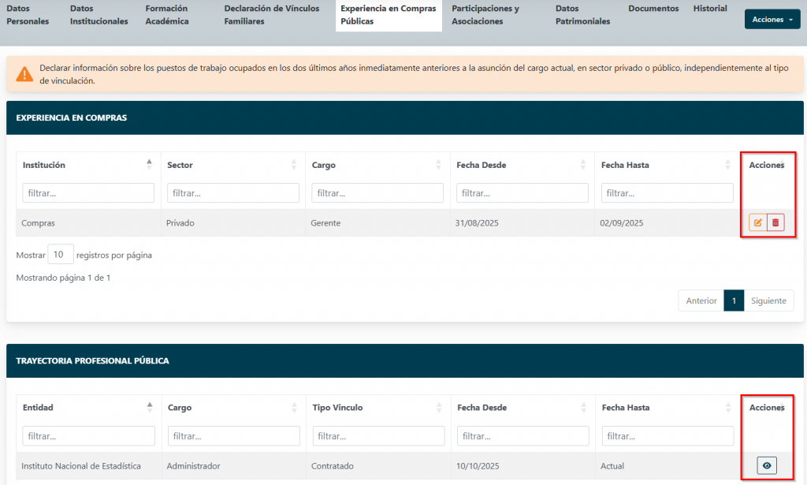The width and height of the screenshot is (807, 485).
Task: Click the Contratado vínculo cell
Action: coord(379,466)
